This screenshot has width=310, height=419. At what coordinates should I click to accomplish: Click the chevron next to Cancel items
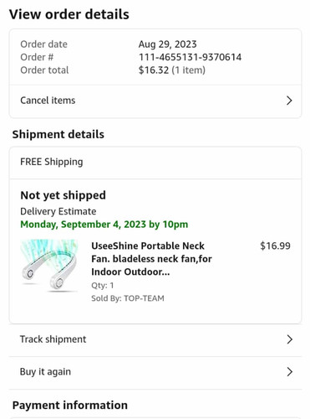coord(289,101)
